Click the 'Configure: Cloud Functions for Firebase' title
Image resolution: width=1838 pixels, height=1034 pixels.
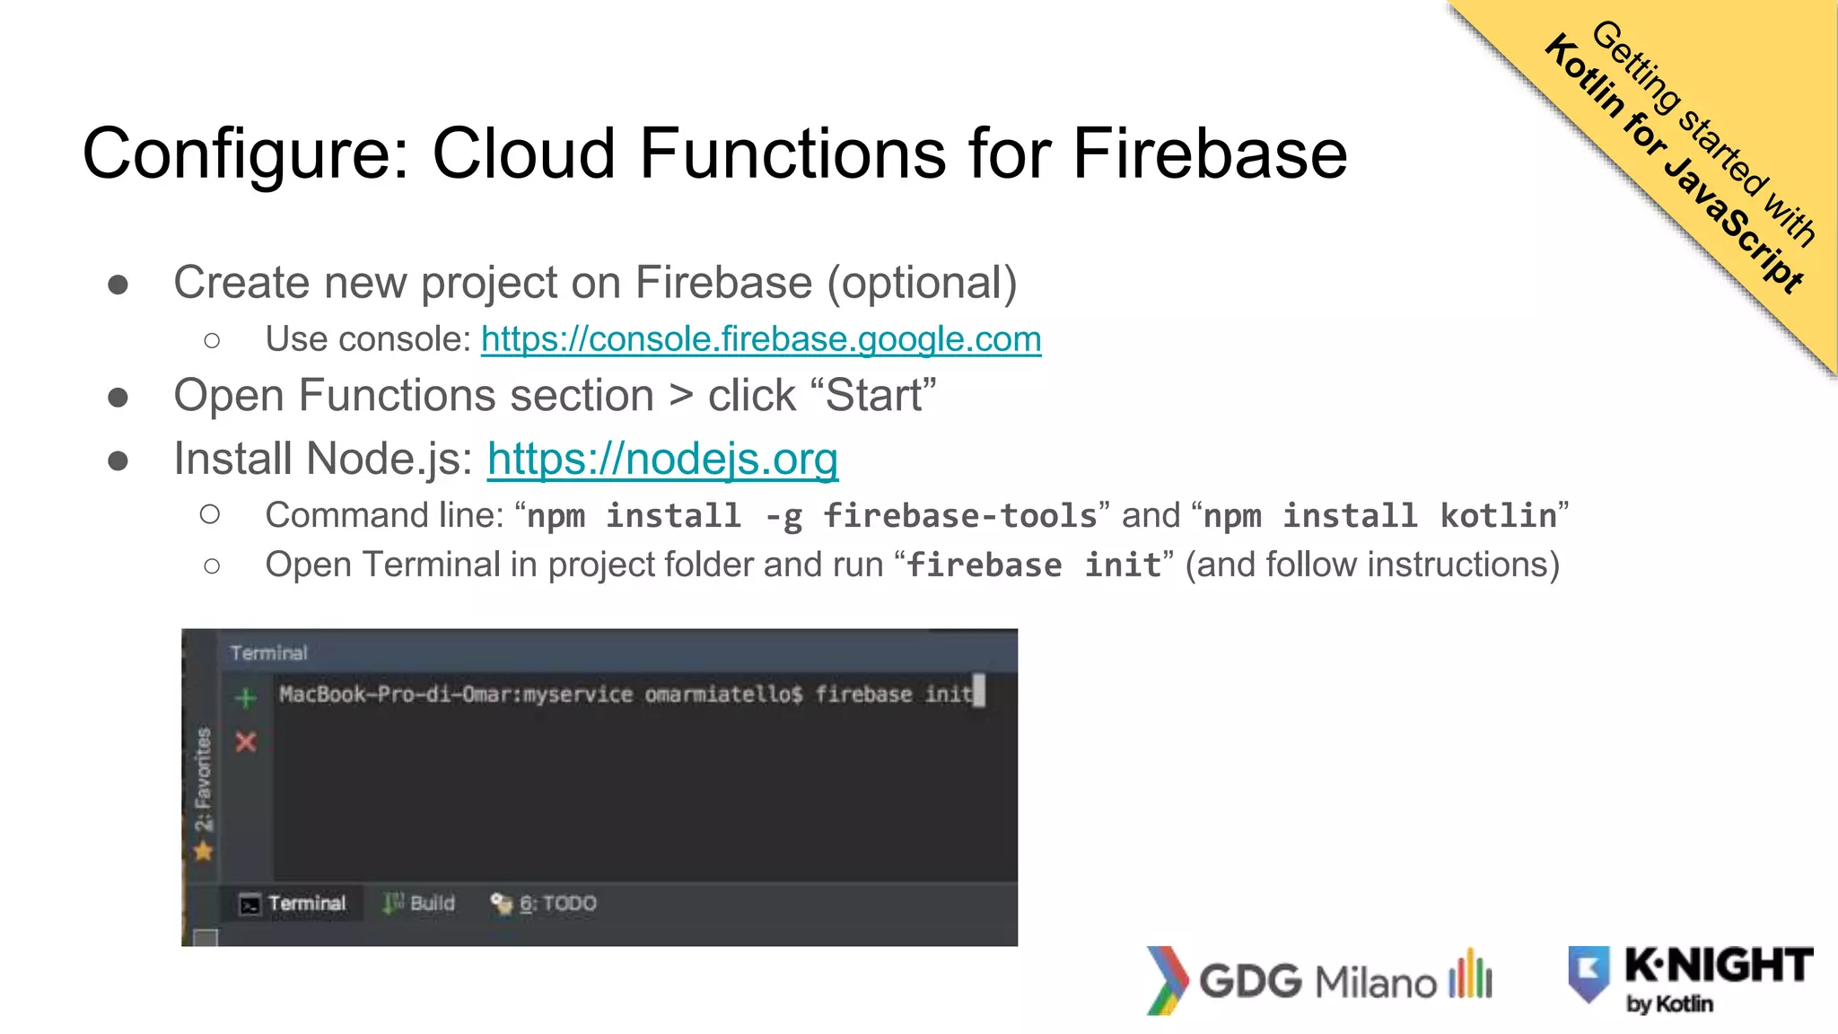tap(714, 153)
